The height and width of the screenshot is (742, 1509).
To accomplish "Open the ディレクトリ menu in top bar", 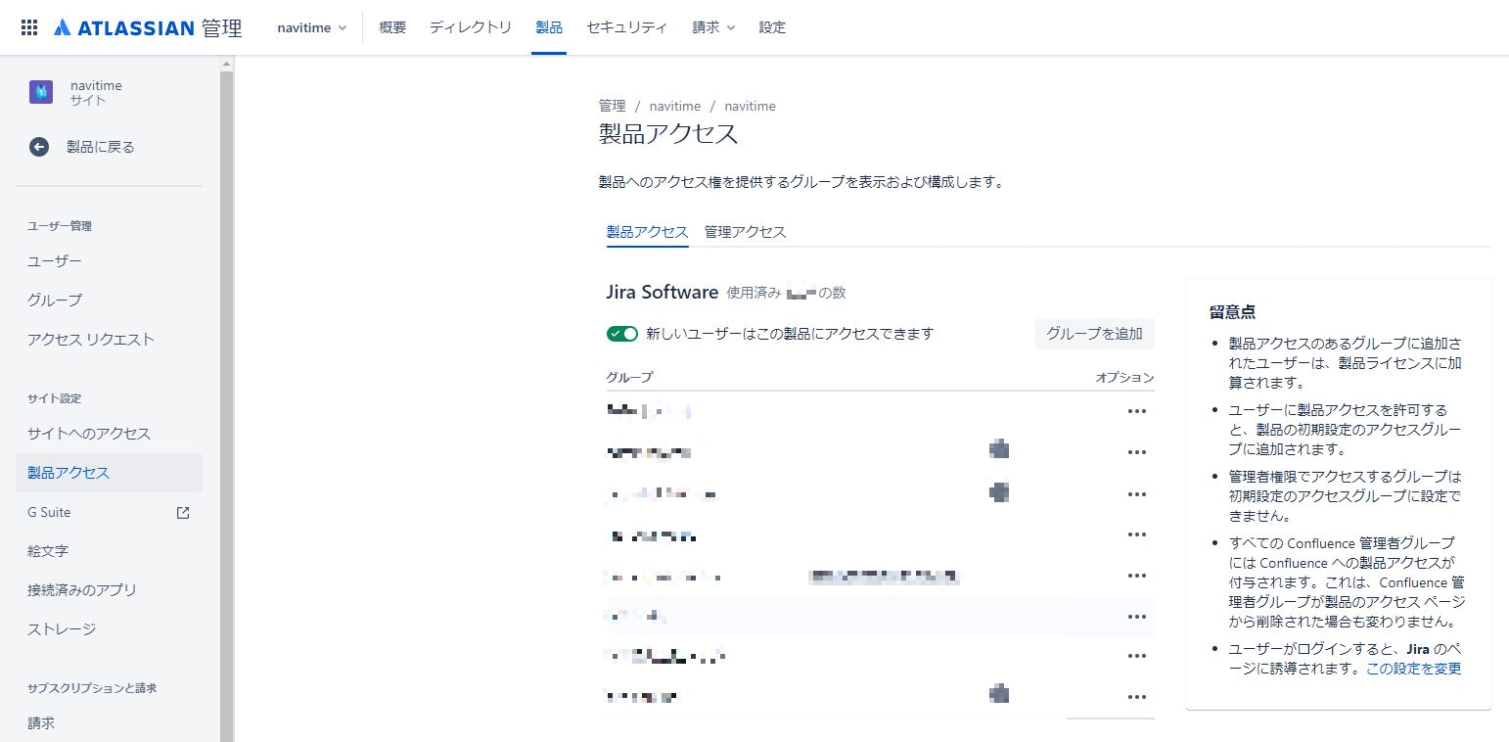I will tap(470, 27).
